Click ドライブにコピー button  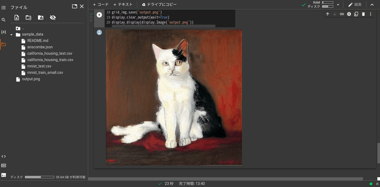tap(159, 4)
